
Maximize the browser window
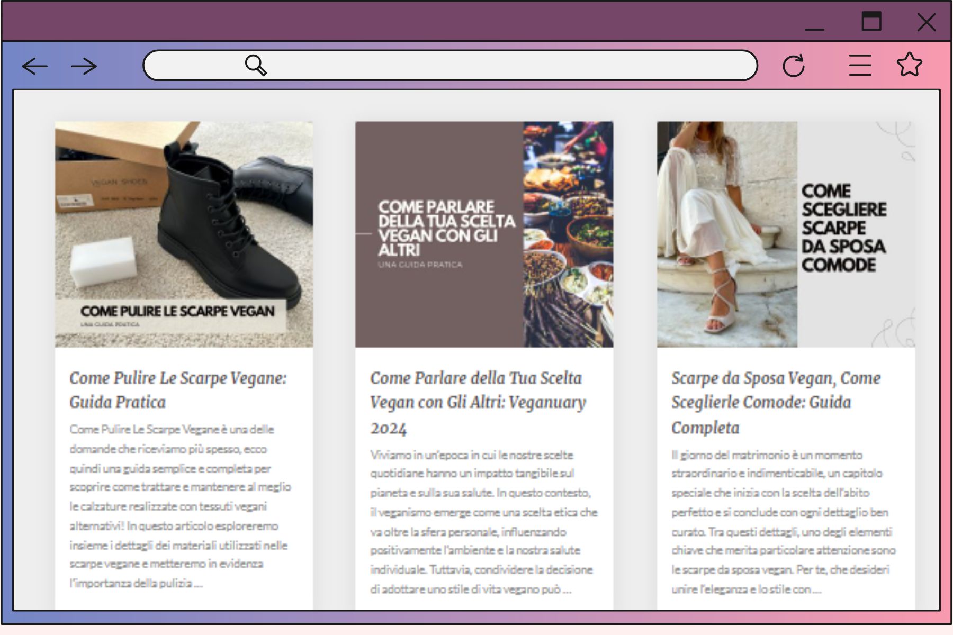(871, 22)
